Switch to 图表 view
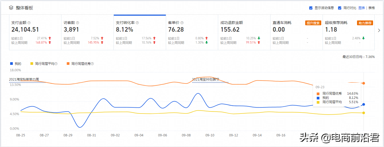Screen dimensions: 384x147 pos(362,8)
